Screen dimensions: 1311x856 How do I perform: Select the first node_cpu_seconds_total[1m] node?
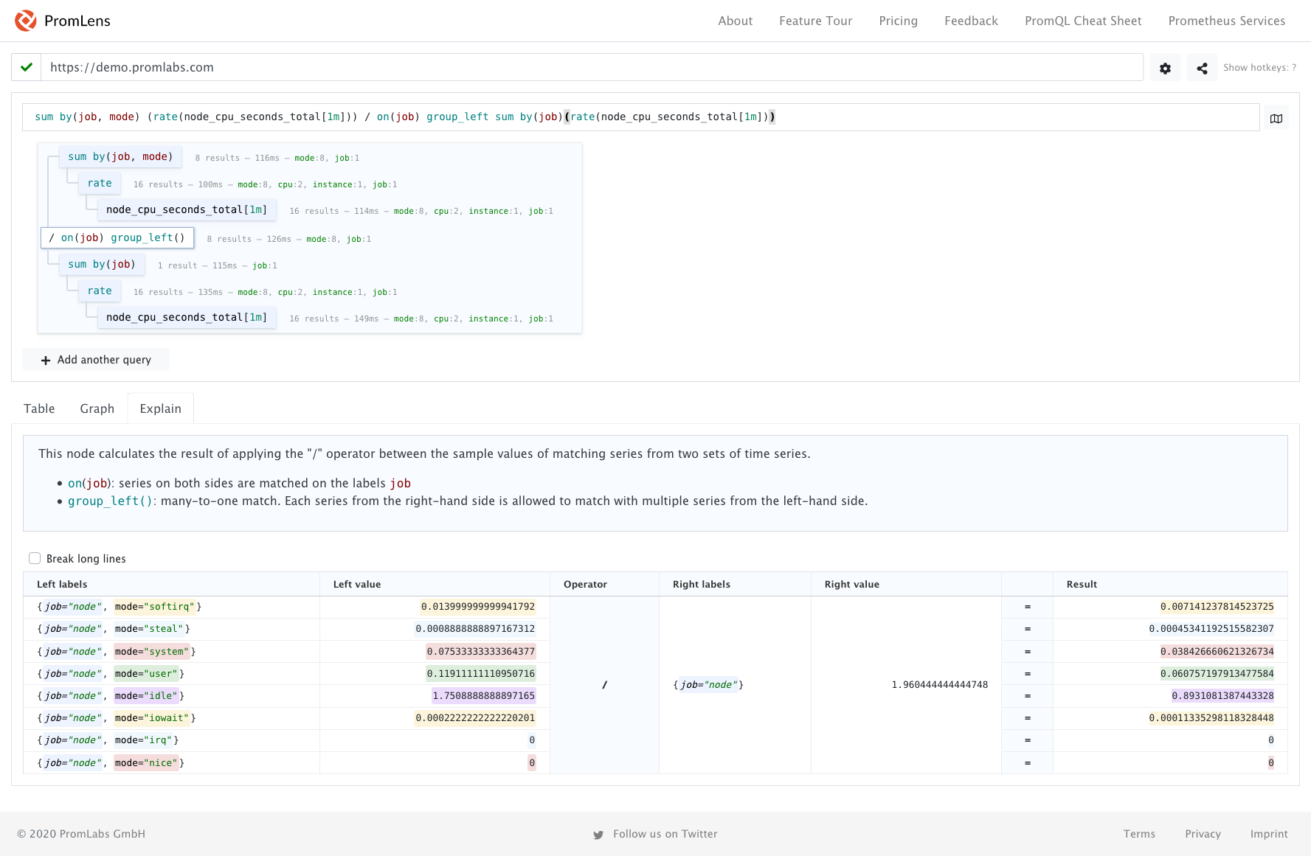187,210
